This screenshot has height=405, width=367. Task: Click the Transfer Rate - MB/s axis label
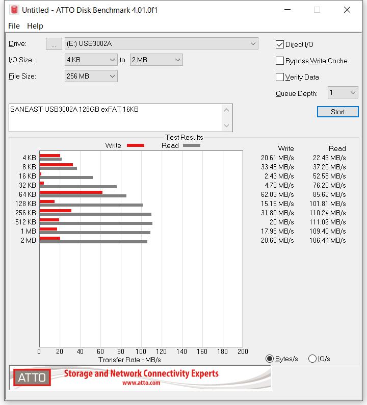[129, 360]
